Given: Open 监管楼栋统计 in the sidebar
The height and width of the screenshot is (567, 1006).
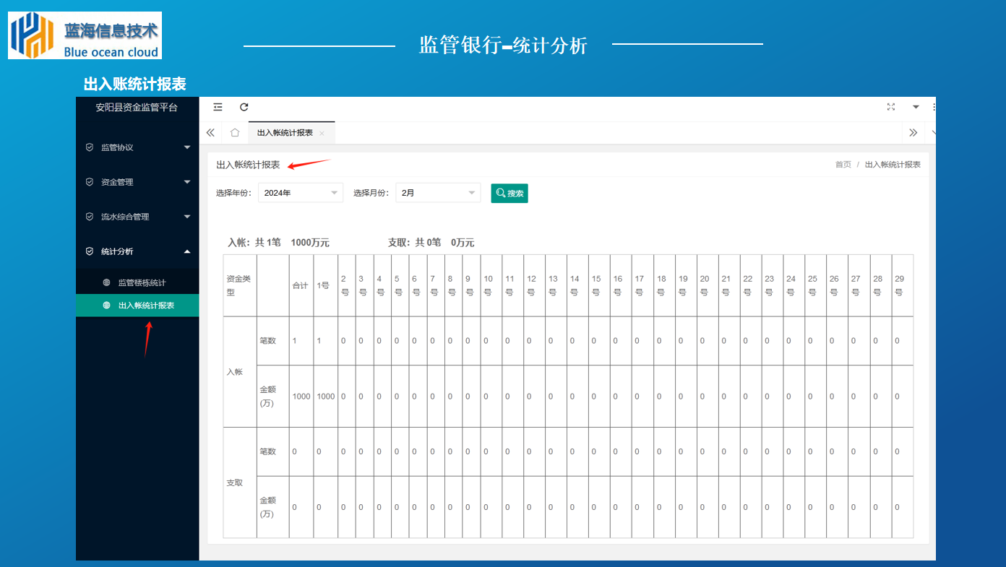Looking at the screenshot, I should pos(137,282).
